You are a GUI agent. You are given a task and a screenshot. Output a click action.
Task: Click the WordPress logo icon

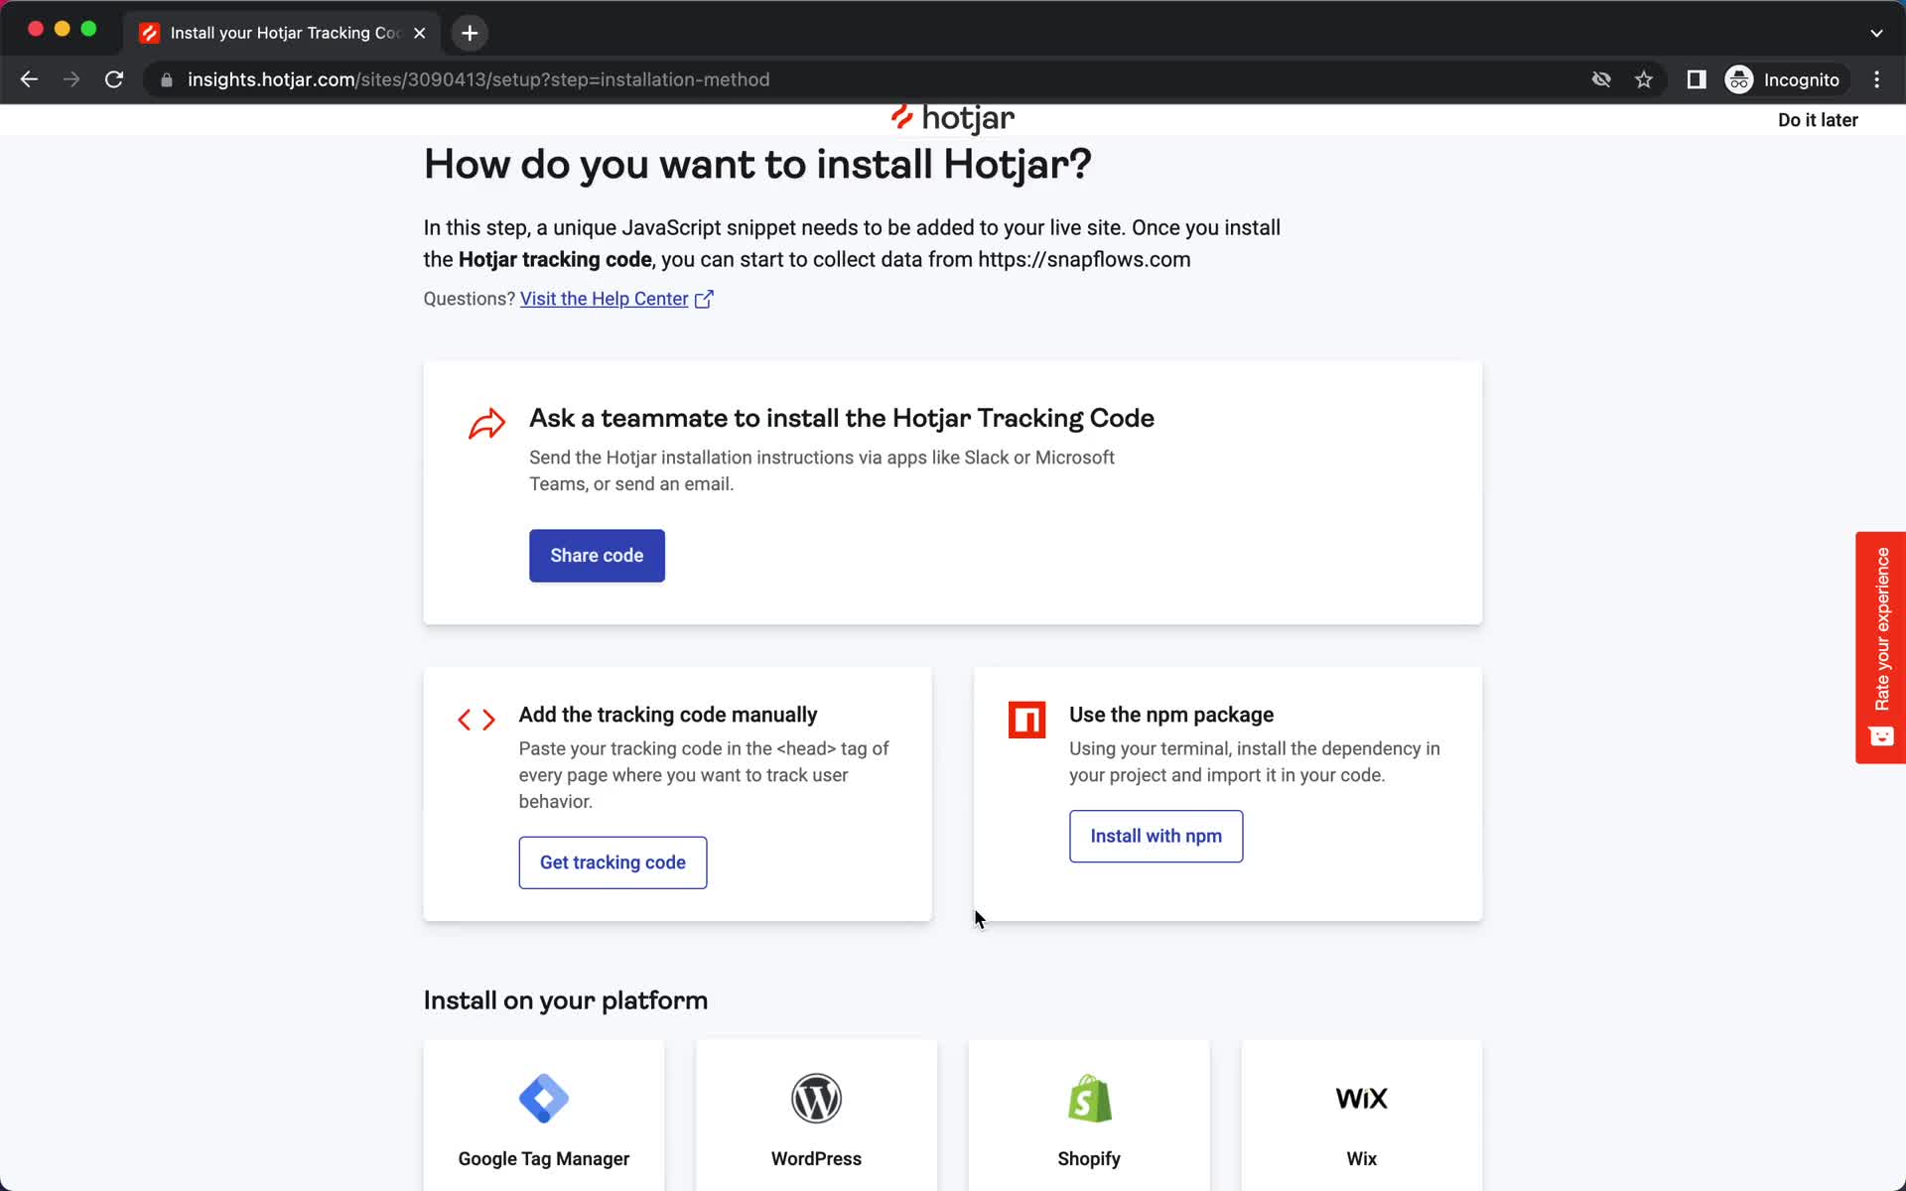(x=816, y=1098)
